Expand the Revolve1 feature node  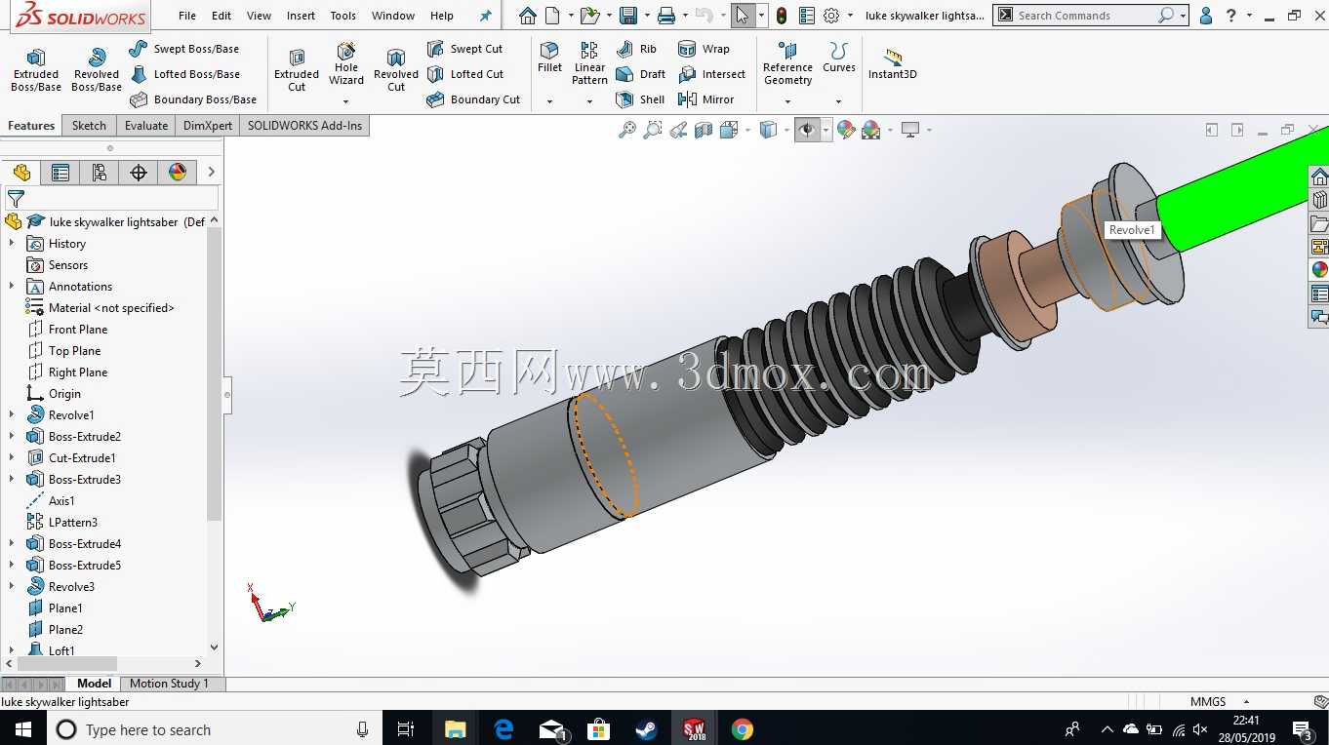click(12, 415)
